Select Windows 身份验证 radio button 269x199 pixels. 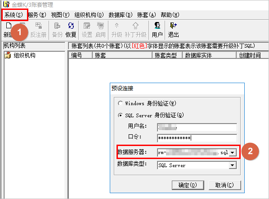(120, 103)
